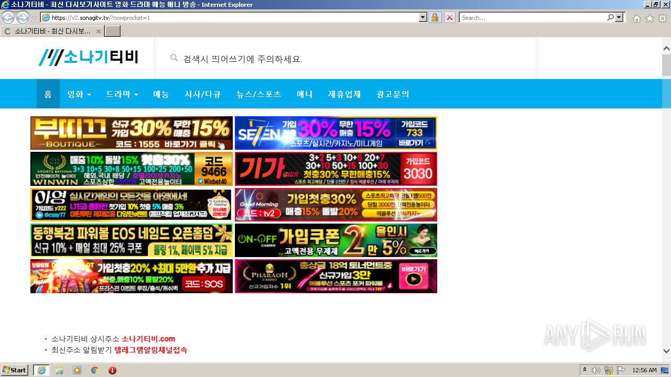This screenshot has width=671, height=377.
Task: Stop loading with the red X button
Action: [x=449, y=17]
